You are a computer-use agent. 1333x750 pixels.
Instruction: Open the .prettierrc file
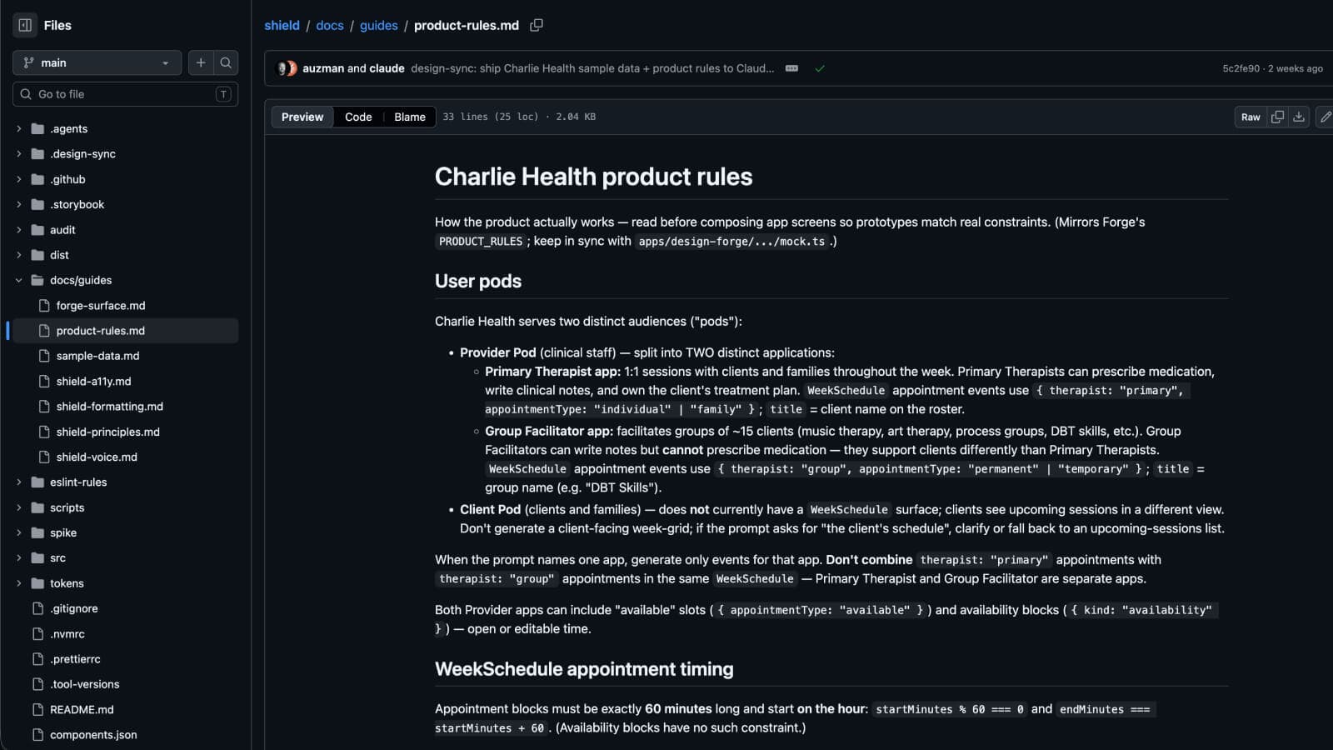coord(75,659)
